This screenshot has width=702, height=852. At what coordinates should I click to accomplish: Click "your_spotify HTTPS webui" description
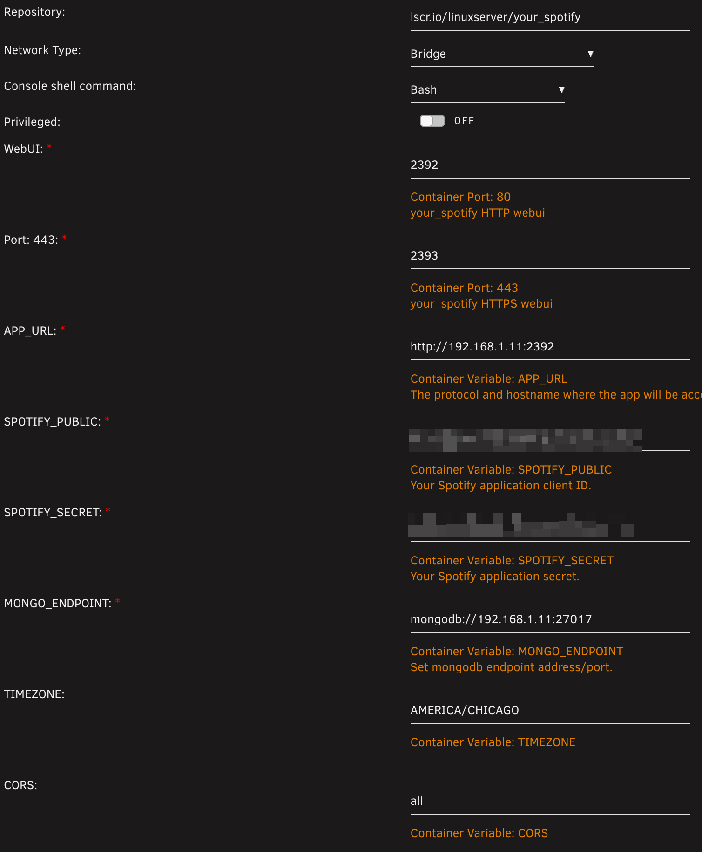point(481,304)
